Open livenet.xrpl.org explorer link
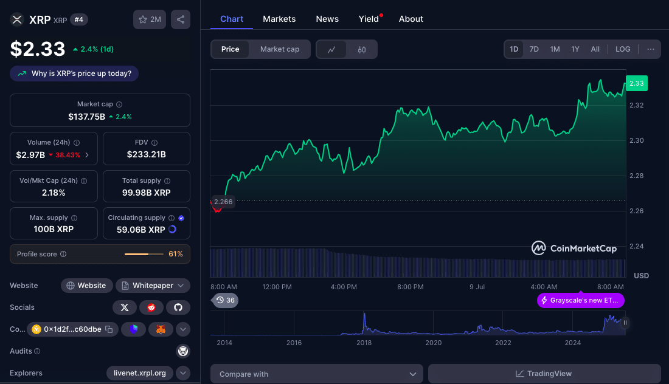 (139, 373)
